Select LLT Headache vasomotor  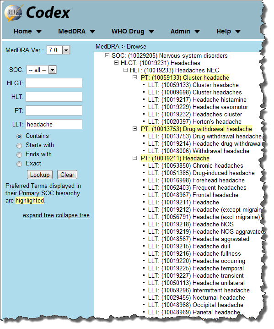point(198,107)
